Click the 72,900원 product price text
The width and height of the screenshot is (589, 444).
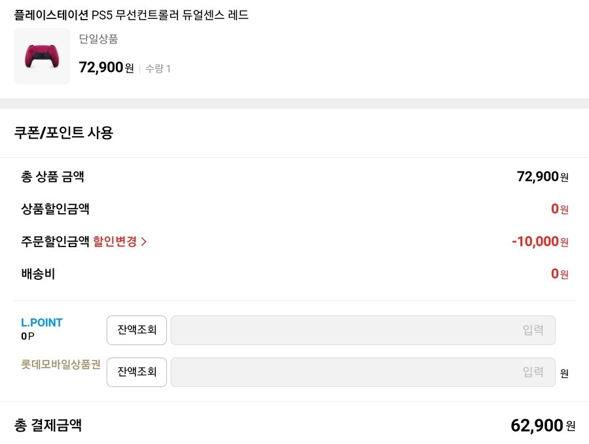(x=106, y=67)
